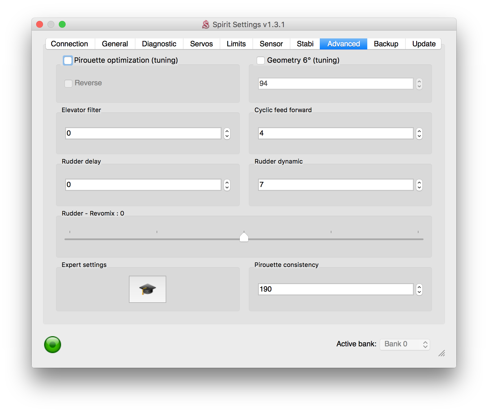488x413 pixels.
Task: Select the Stabi tab
Action: pos(305,44)
